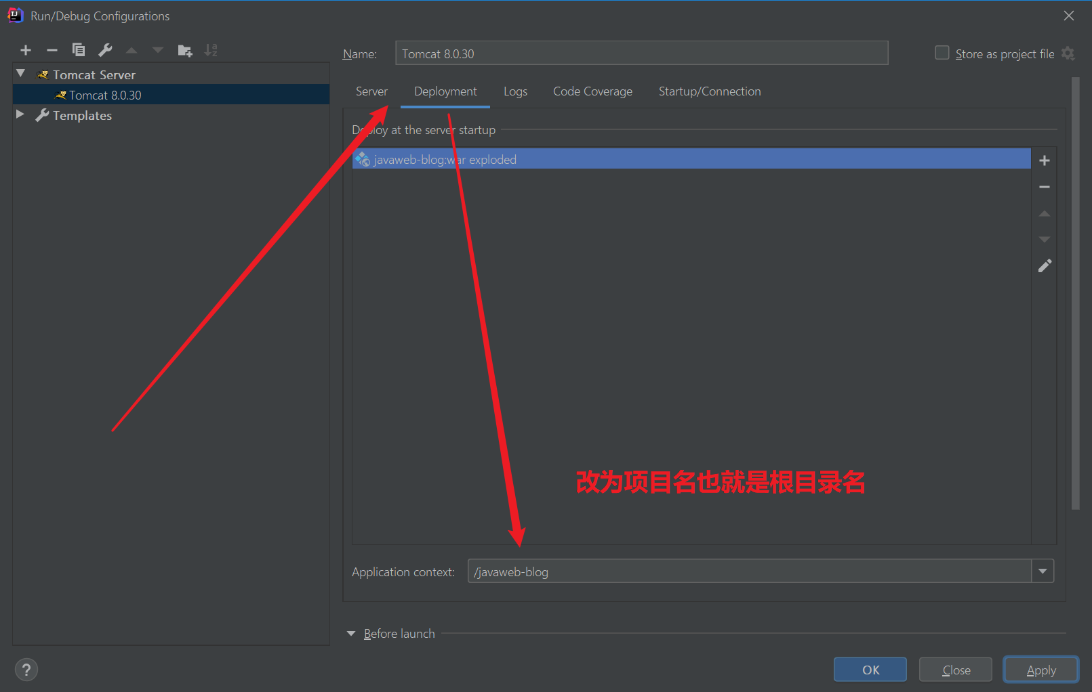The image size is (1092, 692).
Task: Remove the selected deployment artifact
Action: click(x=1045, y=187)
